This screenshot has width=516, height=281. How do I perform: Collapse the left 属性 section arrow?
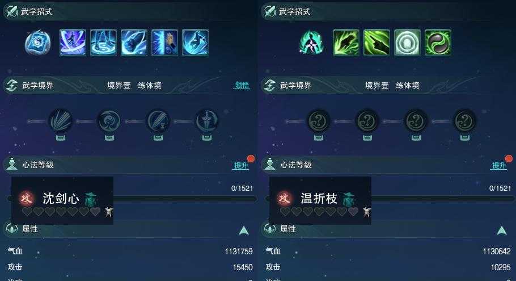(x=244, y=230)
